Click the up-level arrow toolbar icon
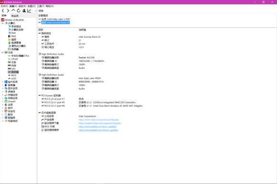The width and height of the screenshot is (277, 184). (13, 10)
